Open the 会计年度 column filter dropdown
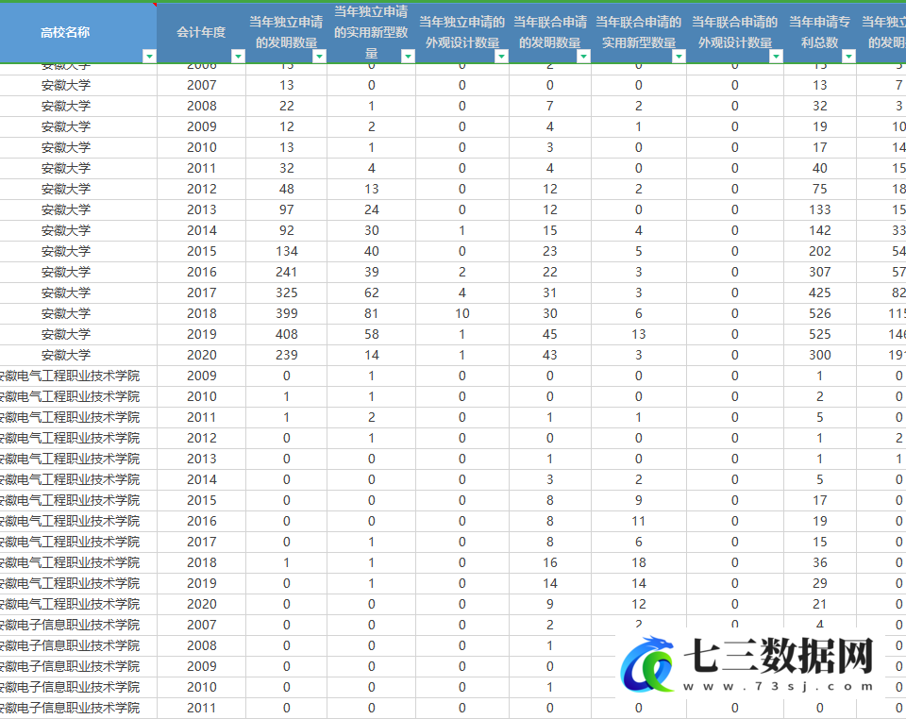The image size is (906, 719). (x=238, y=56)
